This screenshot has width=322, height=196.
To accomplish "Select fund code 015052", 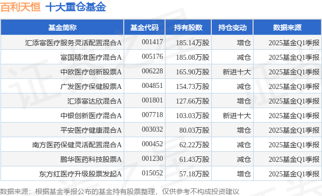I will (x=152, y=173).
